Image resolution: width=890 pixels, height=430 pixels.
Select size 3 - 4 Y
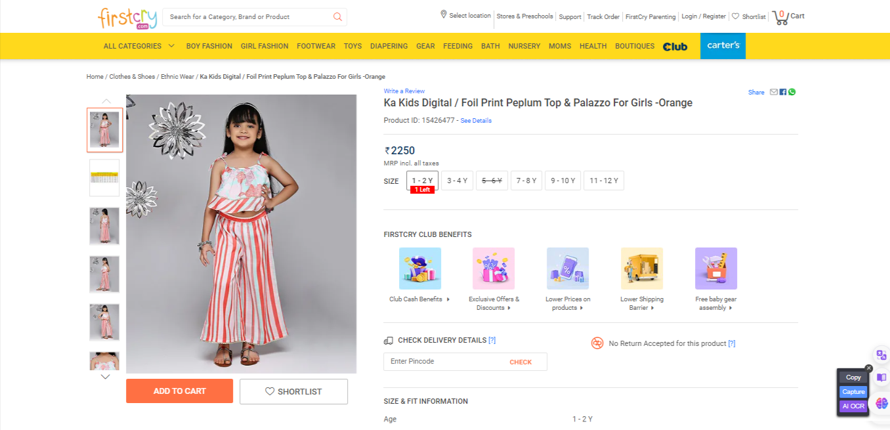[457, 181]
